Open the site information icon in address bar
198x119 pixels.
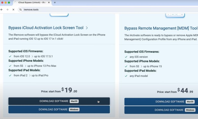[20, 10]
